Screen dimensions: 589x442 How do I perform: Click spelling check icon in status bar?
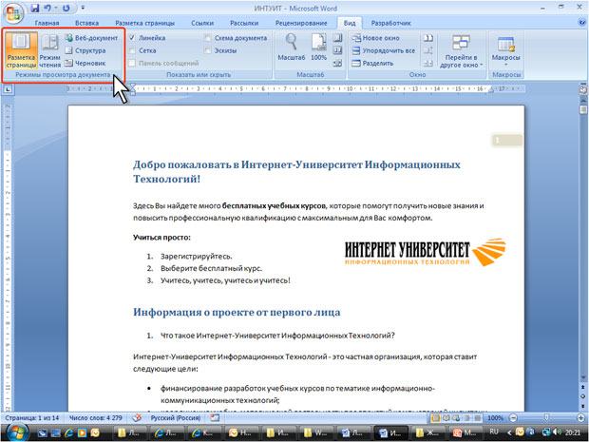click(x=138, y=417)
